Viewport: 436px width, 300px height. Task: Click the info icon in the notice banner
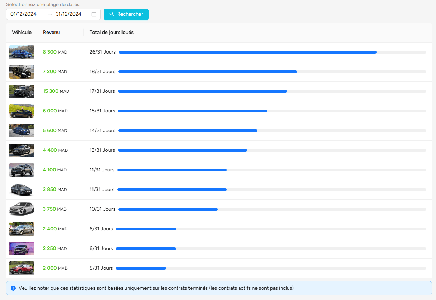tap(13, 288)
